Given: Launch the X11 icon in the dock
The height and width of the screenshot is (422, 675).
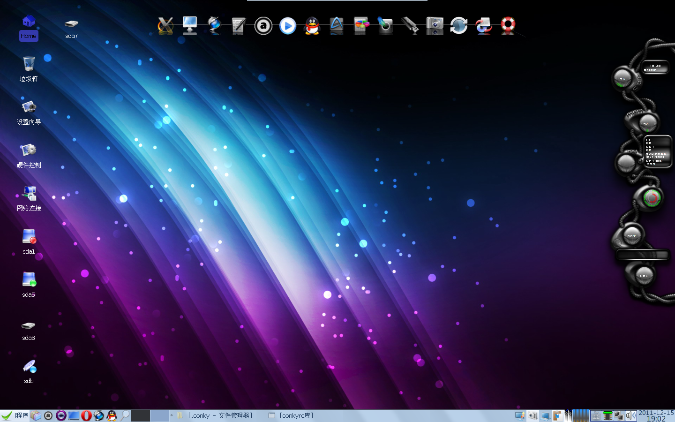Looking at the screenshot, I should point(165,26).
